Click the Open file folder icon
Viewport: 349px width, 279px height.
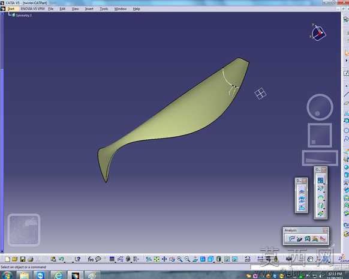(x=15, y=259)
